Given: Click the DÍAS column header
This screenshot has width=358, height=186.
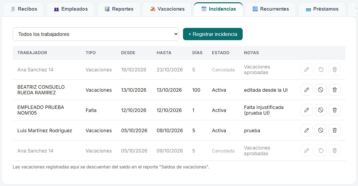Looking at the screenshot, I should [x=197, y=53].
